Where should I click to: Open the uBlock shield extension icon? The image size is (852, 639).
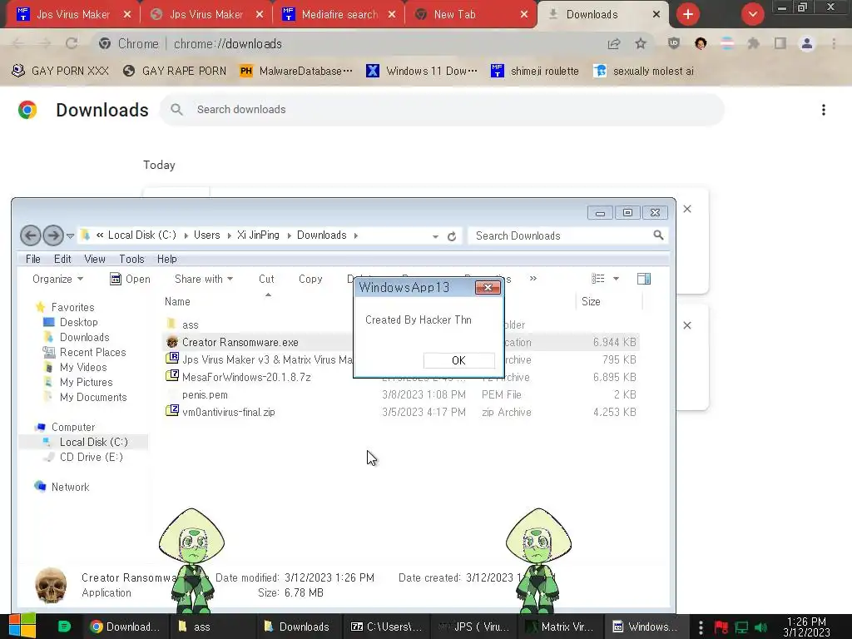point(674,43)
